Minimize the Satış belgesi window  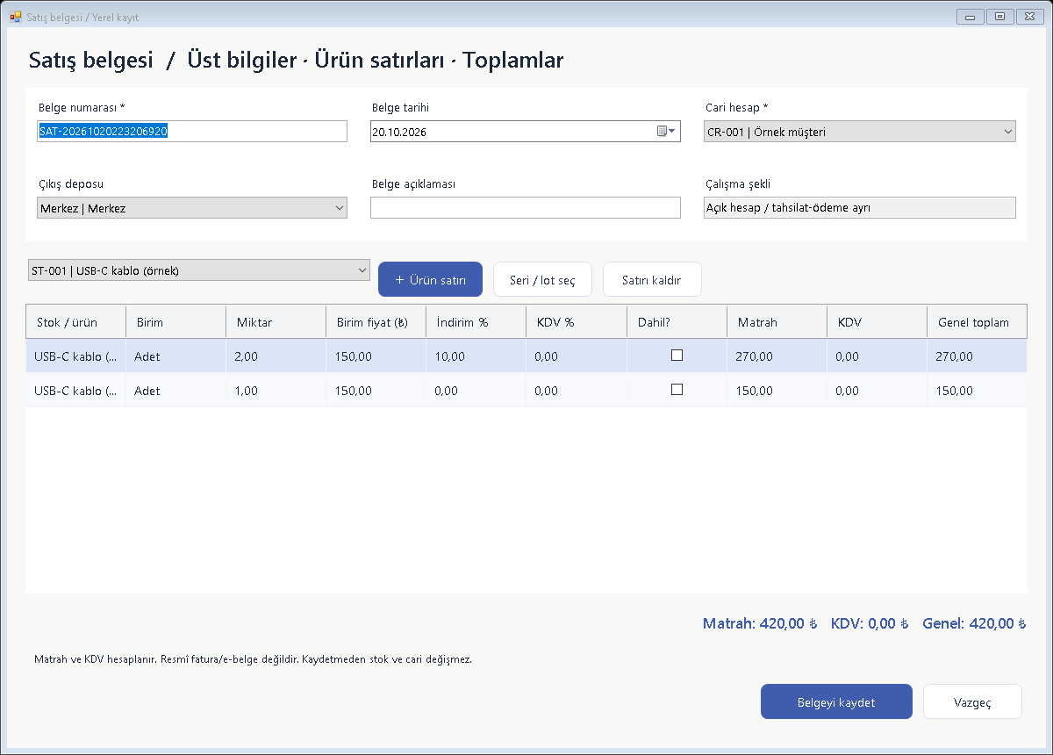(970, 16)
